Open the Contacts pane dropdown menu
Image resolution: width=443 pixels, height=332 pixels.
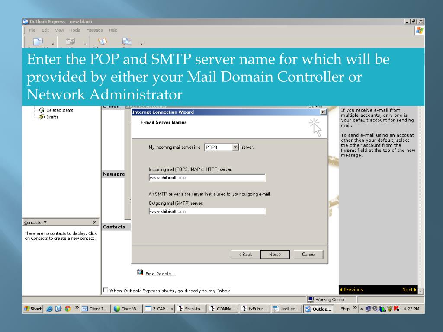point(35,223)
